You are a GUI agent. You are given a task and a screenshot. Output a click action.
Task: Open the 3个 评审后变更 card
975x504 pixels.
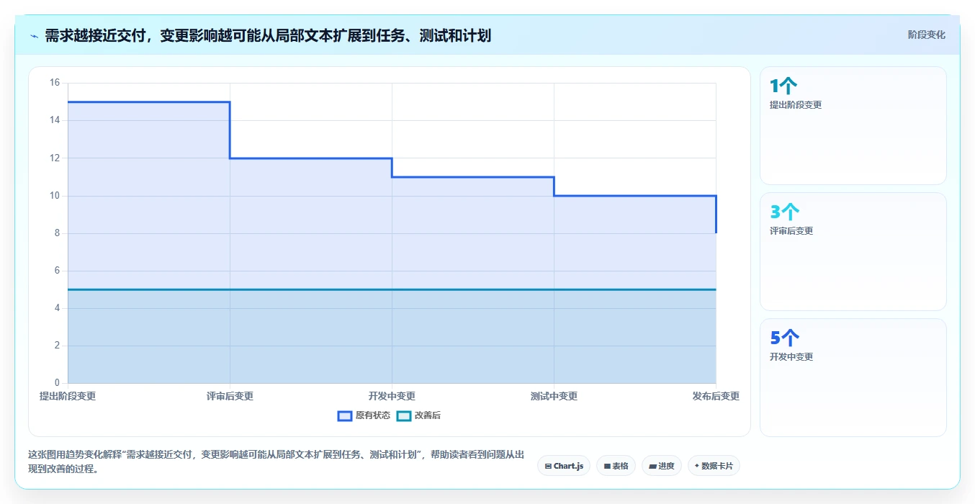(x=853, y=251)
